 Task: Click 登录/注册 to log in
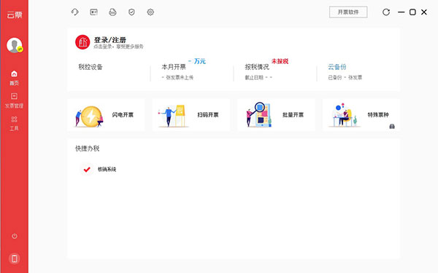(x=109, y=40)
